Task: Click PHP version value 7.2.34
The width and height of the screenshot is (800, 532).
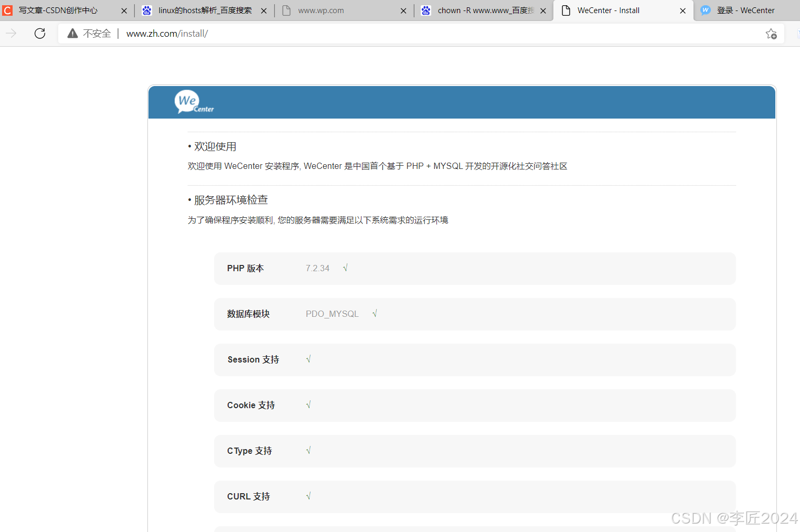Action: pyautogui.click(x=317, y=268)
